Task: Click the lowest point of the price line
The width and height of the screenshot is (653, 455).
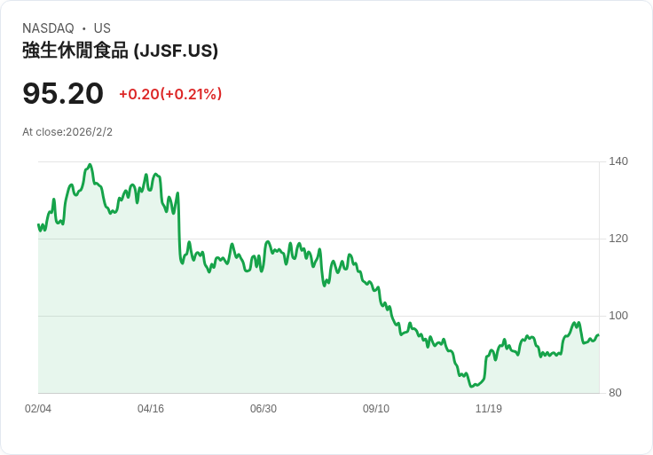Action: tap(473, 387)
